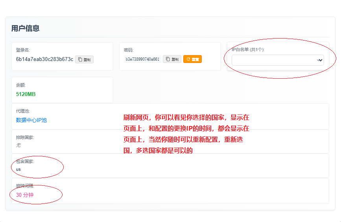Click the 'us' included country value
Screen dimensions: 341x222
(18, 169)
